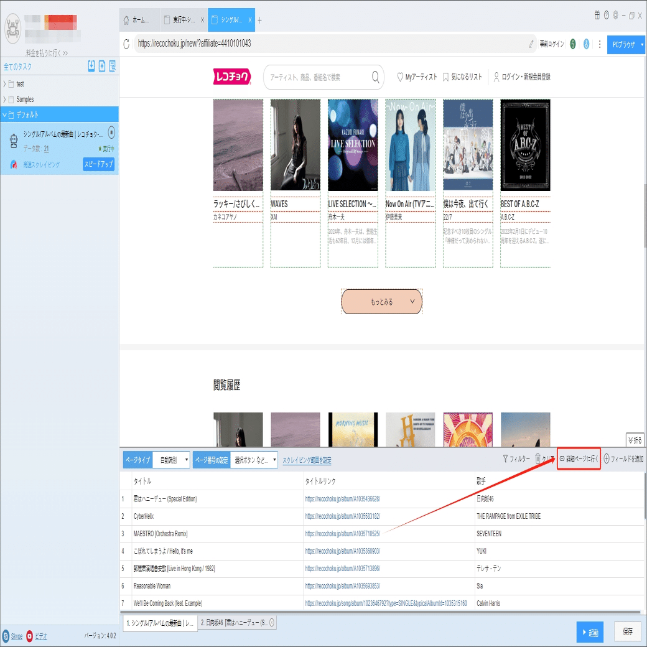Click the 保存 save button
Viewport: 647px width, 647px height.
click(x=628, y=631)
